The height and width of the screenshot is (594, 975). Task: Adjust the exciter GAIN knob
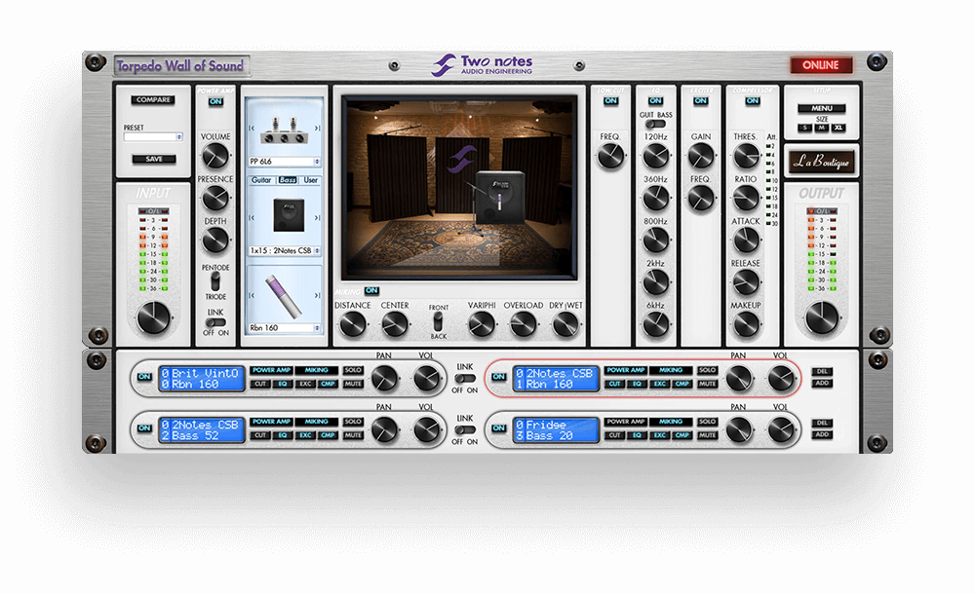coord(701,156)
